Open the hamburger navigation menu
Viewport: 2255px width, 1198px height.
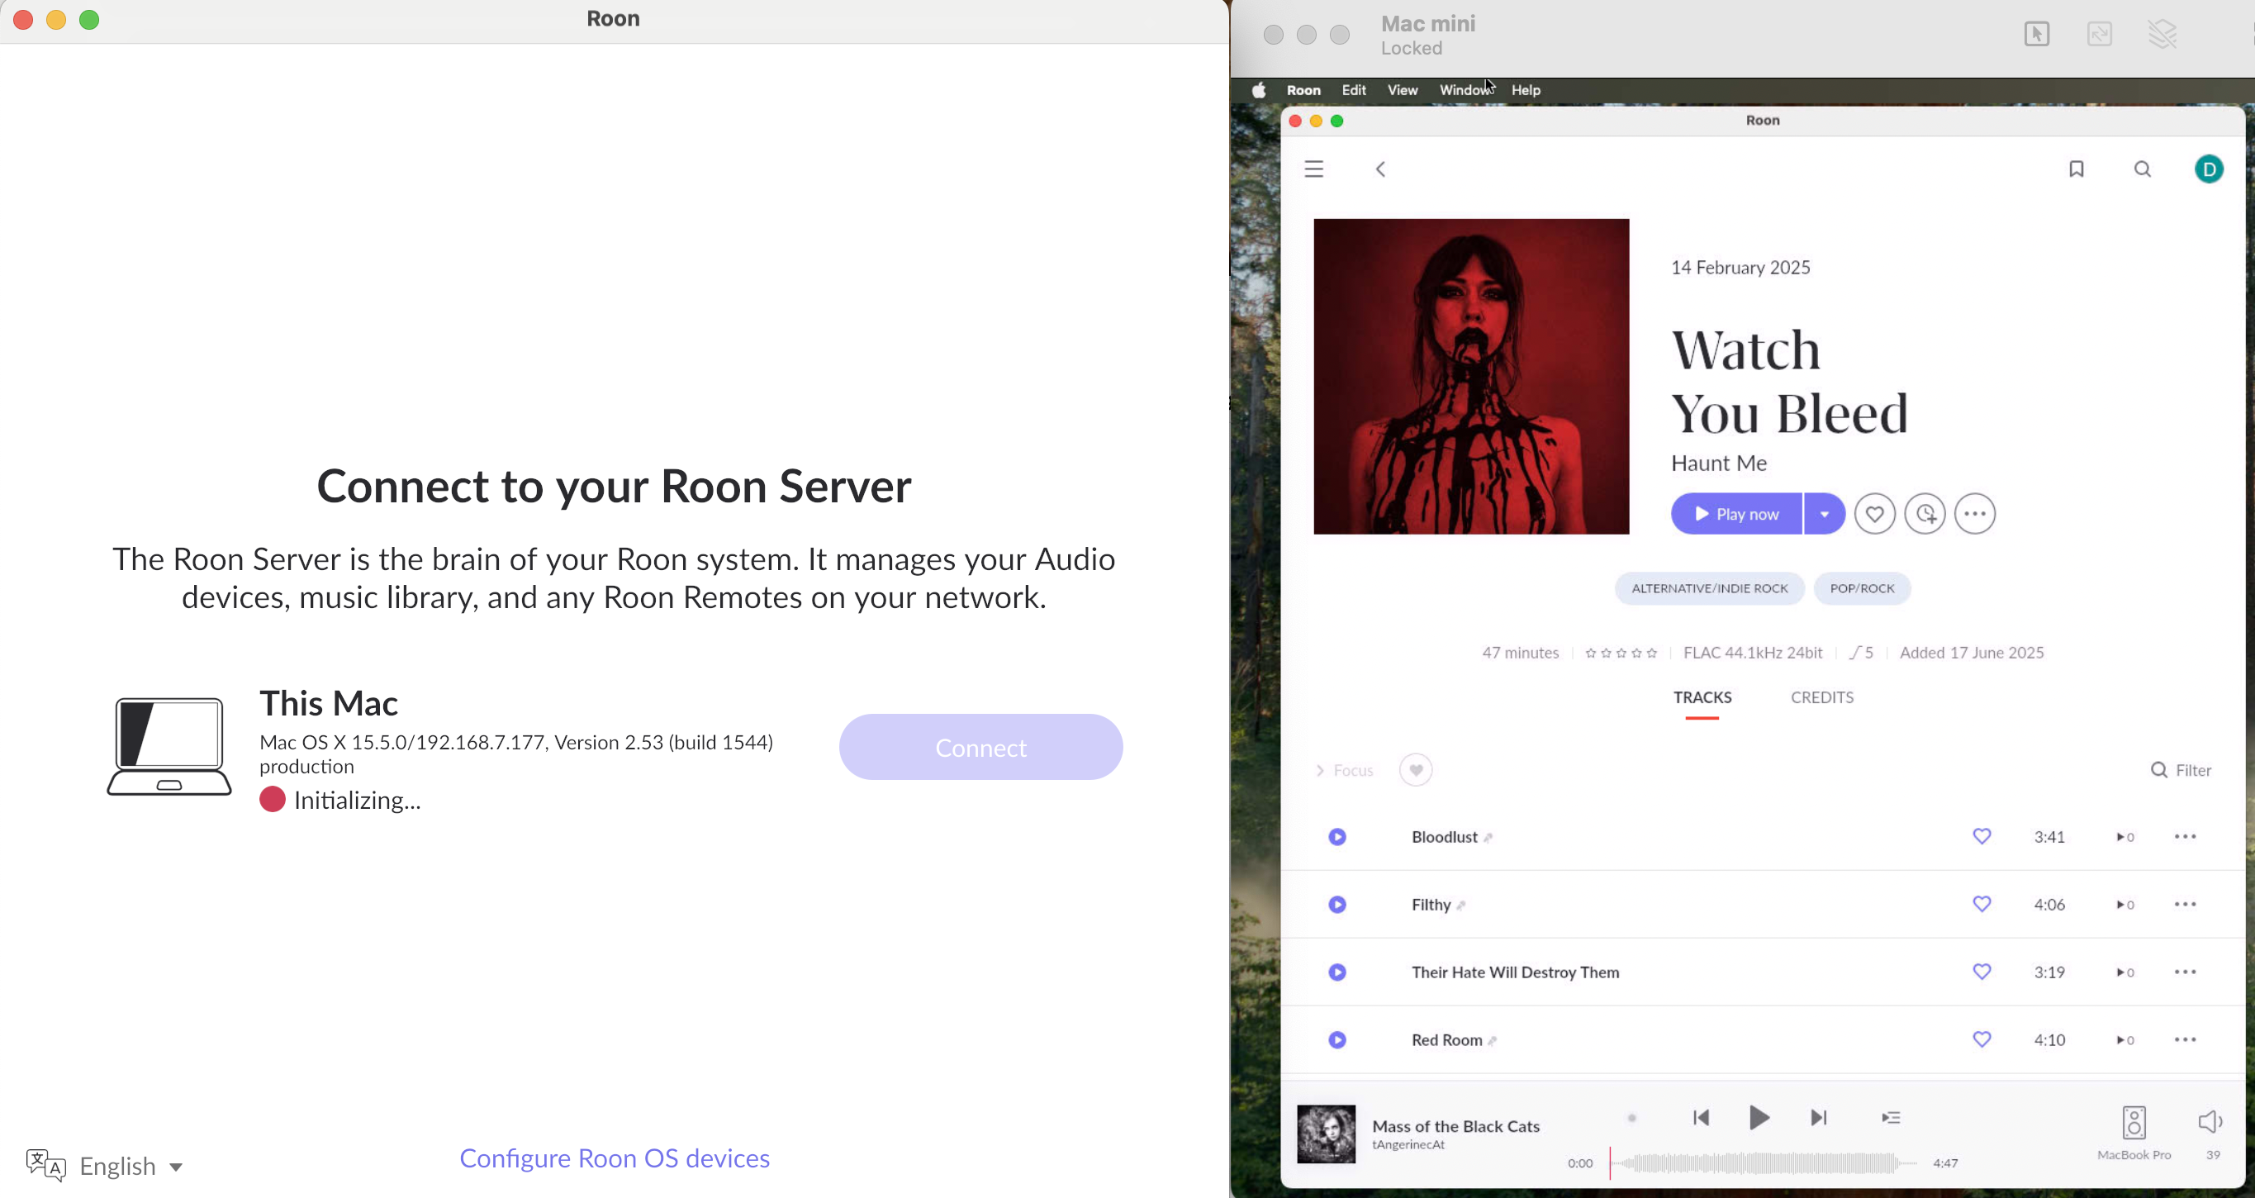(x=1314, y=169)
